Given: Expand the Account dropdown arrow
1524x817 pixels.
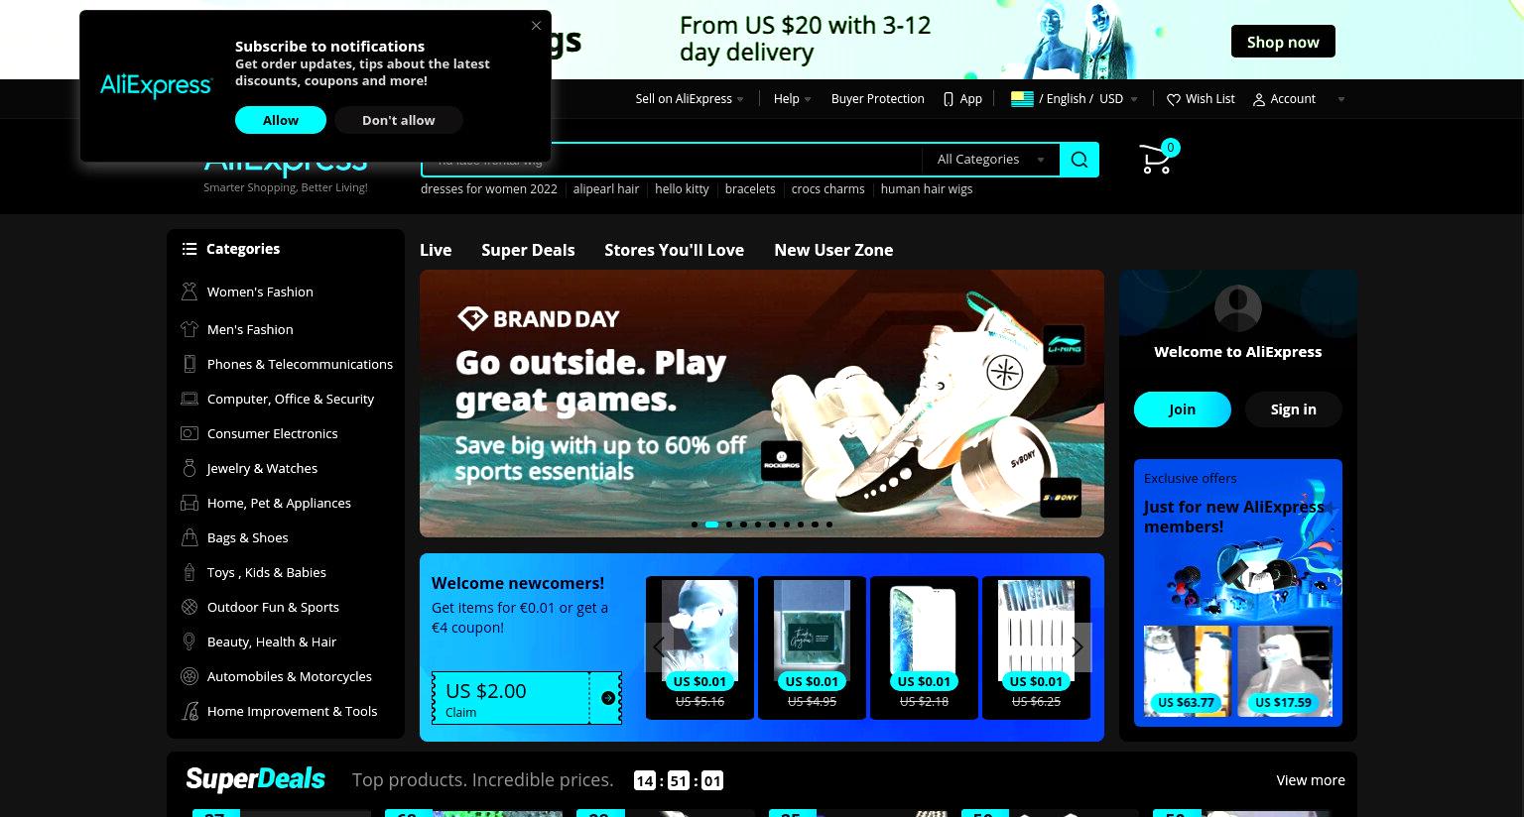Looking at the screenshot, I should click(1341, 99).
